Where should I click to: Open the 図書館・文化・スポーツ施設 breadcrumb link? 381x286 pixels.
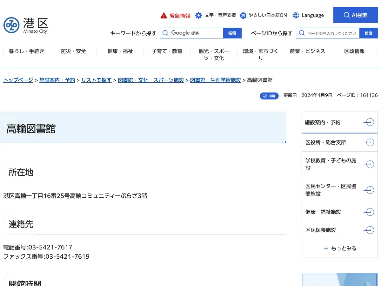[x=151, y=80]
